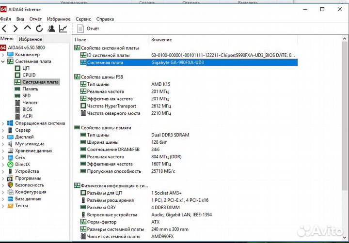The image size is (349, 243).
Task: Select the ЦП icon in the tree
Action: (17, 68)
